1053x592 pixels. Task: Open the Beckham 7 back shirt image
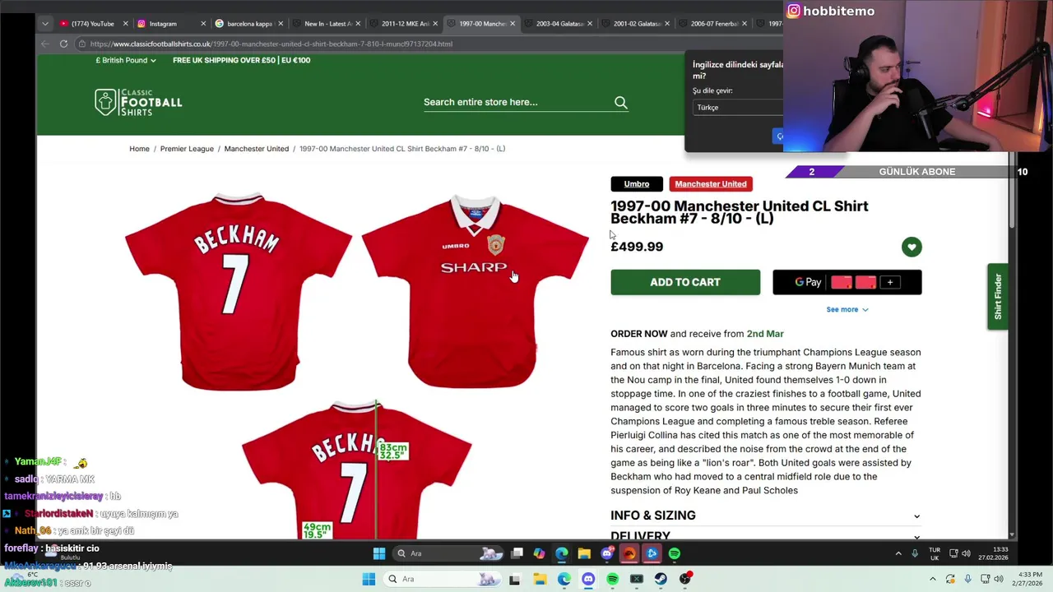pyautogui.click(x=238, y=291)
